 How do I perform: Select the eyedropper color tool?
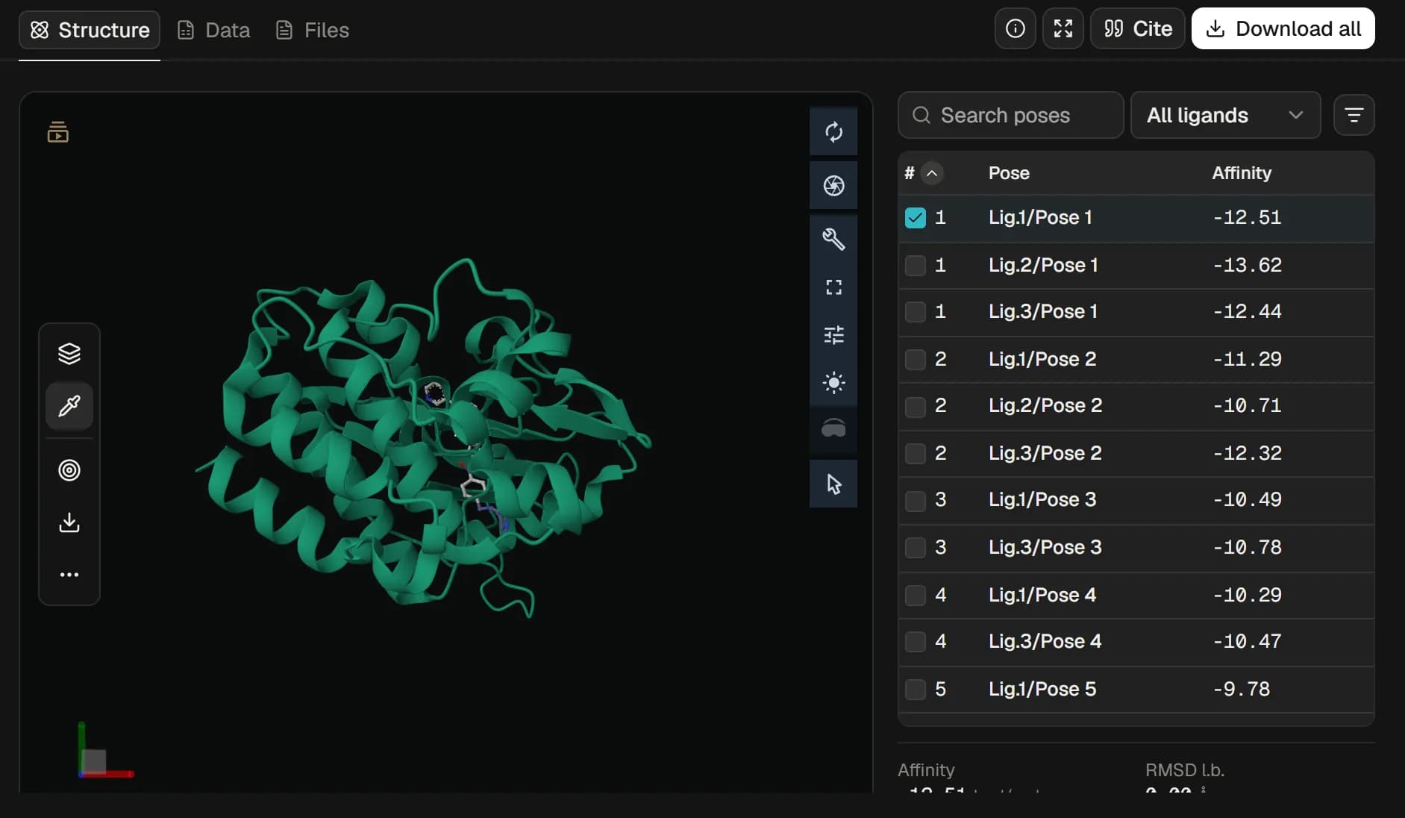click(69, 406)
